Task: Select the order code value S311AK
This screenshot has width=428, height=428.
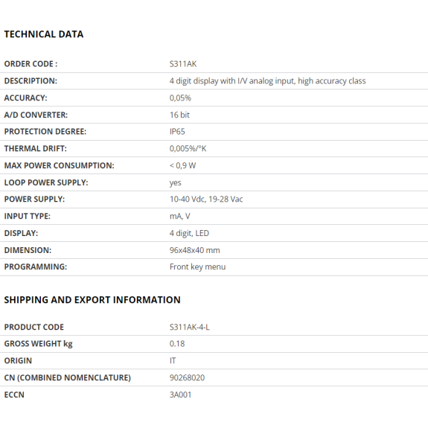Action: tap(183, 64)
